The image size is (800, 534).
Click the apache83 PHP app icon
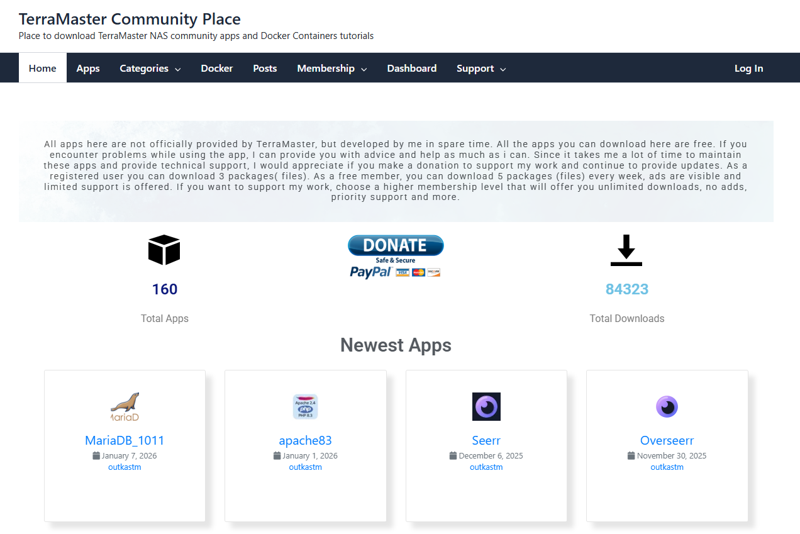point(305,407)
